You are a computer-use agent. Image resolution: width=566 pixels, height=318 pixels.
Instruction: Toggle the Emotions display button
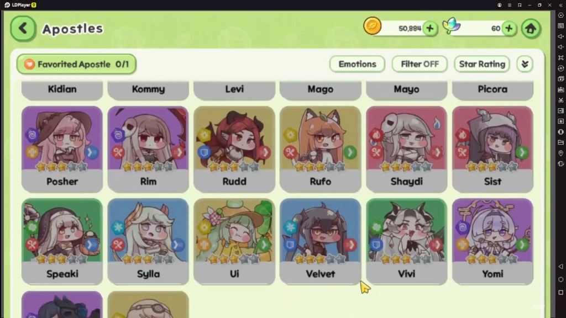[357, 64]
